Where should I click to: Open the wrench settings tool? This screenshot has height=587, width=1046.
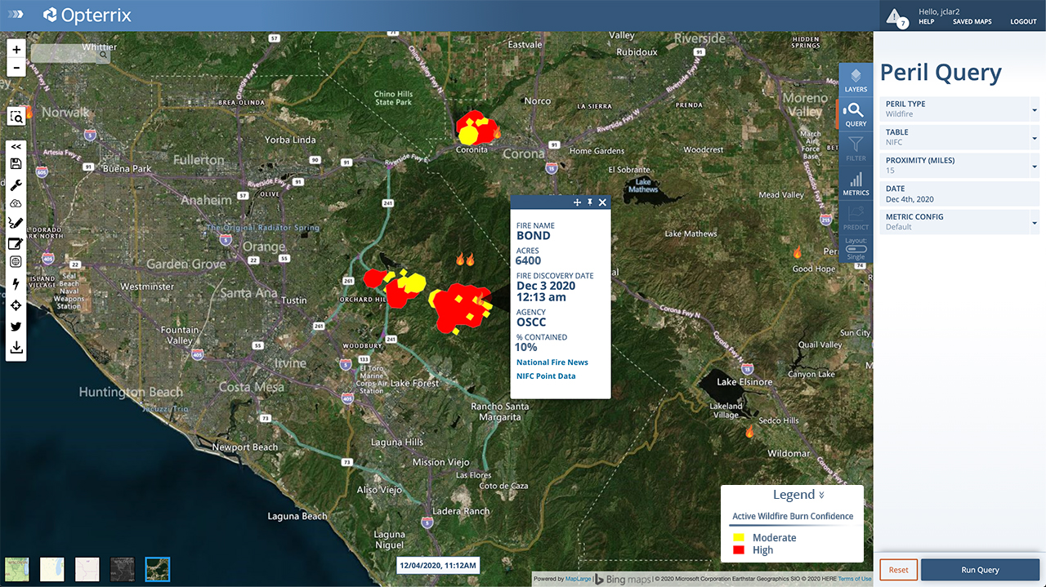(x=16, y=185)
